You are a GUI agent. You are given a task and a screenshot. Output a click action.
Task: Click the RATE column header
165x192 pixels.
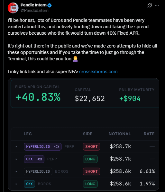coord(149,134)
